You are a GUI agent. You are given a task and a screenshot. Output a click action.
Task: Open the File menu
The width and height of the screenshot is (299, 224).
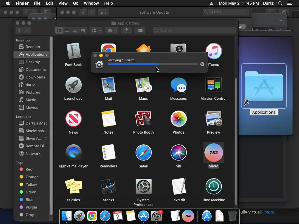[37, 3]
